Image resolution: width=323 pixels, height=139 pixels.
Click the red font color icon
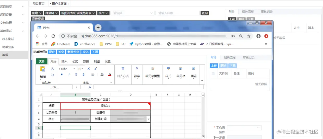click(x=110, y=75)
